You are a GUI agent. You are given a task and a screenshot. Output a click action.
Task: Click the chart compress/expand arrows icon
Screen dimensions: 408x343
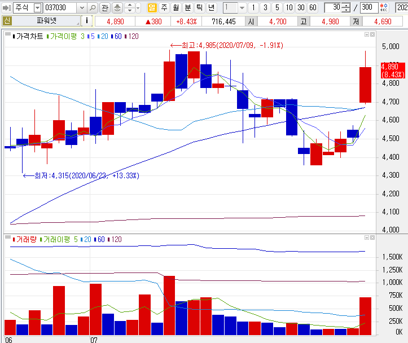click(x=384, y=8)
